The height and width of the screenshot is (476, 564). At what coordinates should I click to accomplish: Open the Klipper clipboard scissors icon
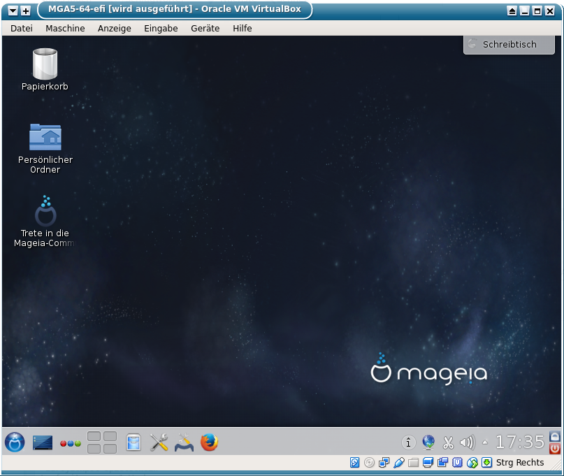click(x=448, y=442)
